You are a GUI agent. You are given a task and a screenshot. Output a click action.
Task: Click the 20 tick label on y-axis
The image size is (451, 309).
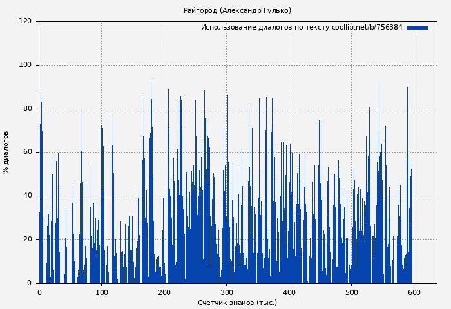click(x=27, y=239)
